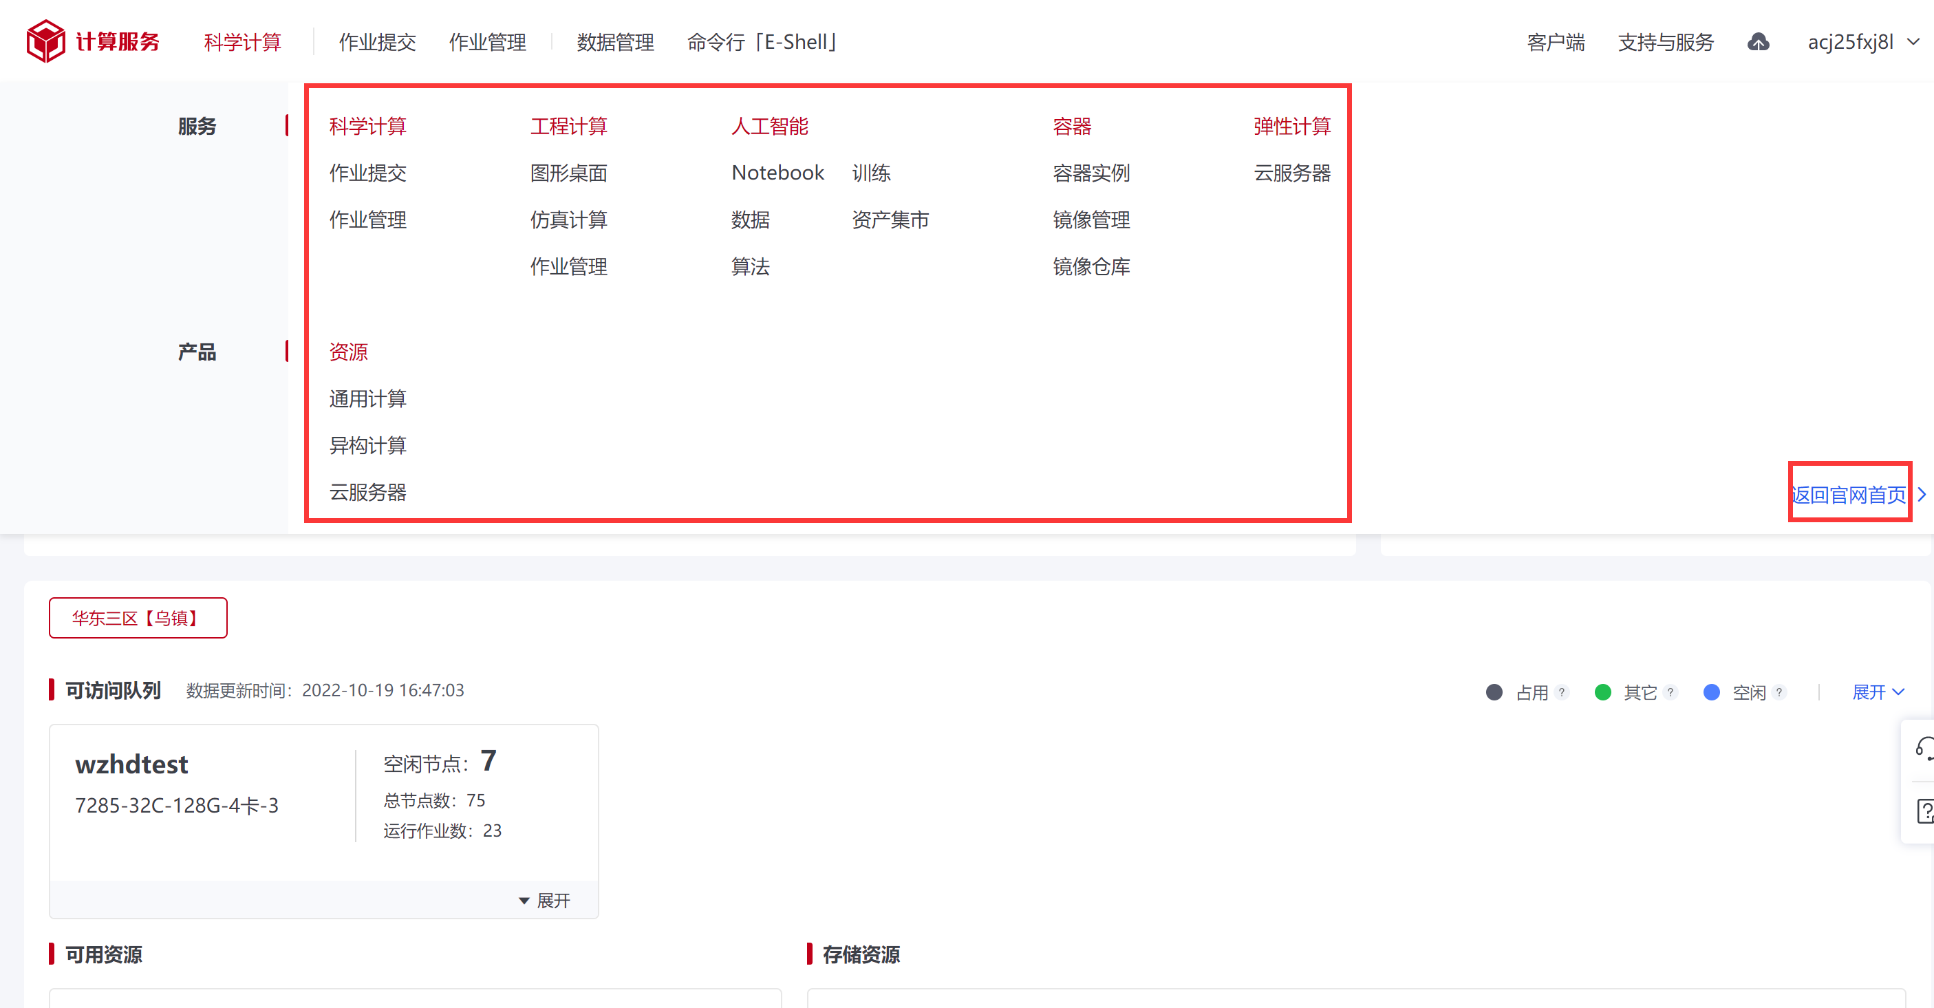Open 通用计算 under 资源

tap(368, 398)
